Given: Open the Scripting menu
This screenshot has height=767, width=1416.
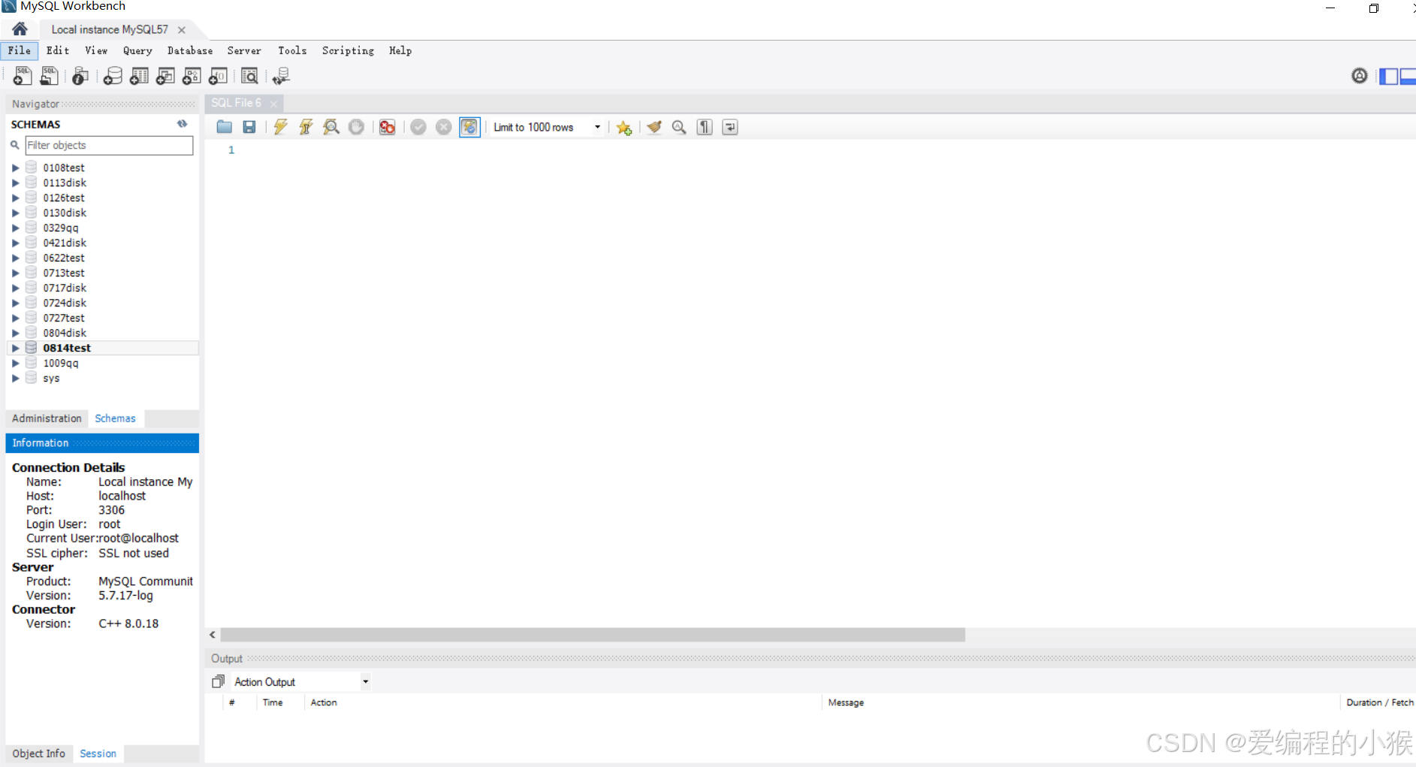Looking at the screenshot, I should [348, 50].
